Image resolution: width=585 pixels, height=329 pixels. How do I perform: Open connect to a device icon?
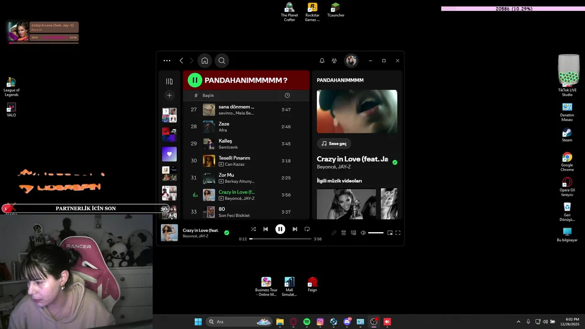pyautogui.click(x=353, y=233)
